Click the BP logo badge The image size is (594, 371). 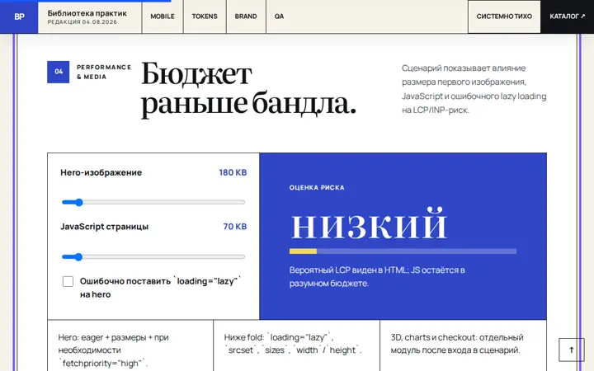tap(19, 16)
